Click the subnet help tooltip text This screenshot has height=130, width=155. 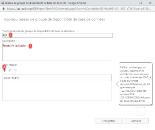tap(135, 84)
